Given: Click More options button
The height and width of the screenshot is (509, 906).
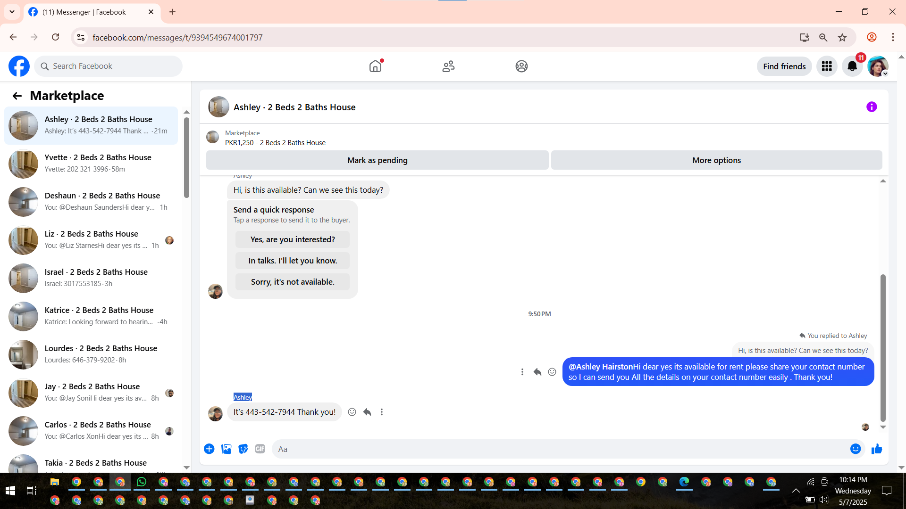Looking at the screenshot, I should (716, 160).
